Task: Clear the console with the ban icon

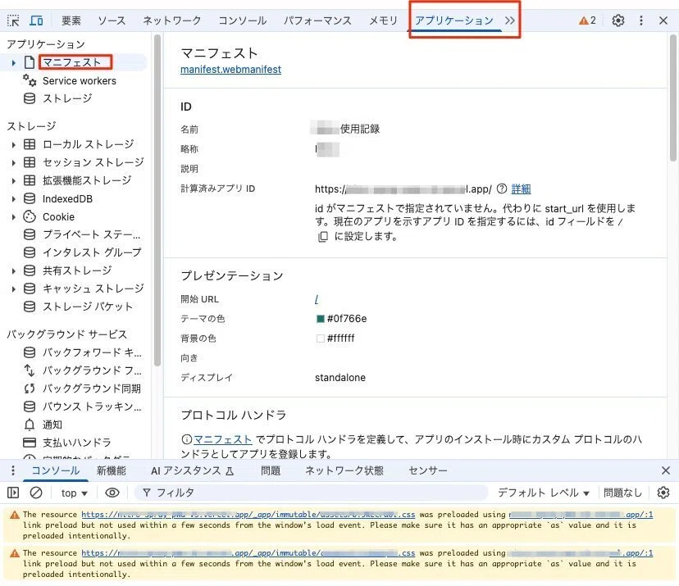Action: (36, 493)
